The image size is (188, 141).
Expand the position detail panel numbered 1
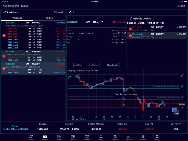70,12
